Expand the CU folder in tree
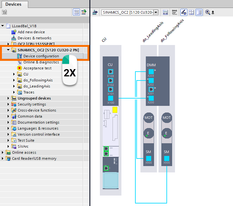 tap(14, 74)
